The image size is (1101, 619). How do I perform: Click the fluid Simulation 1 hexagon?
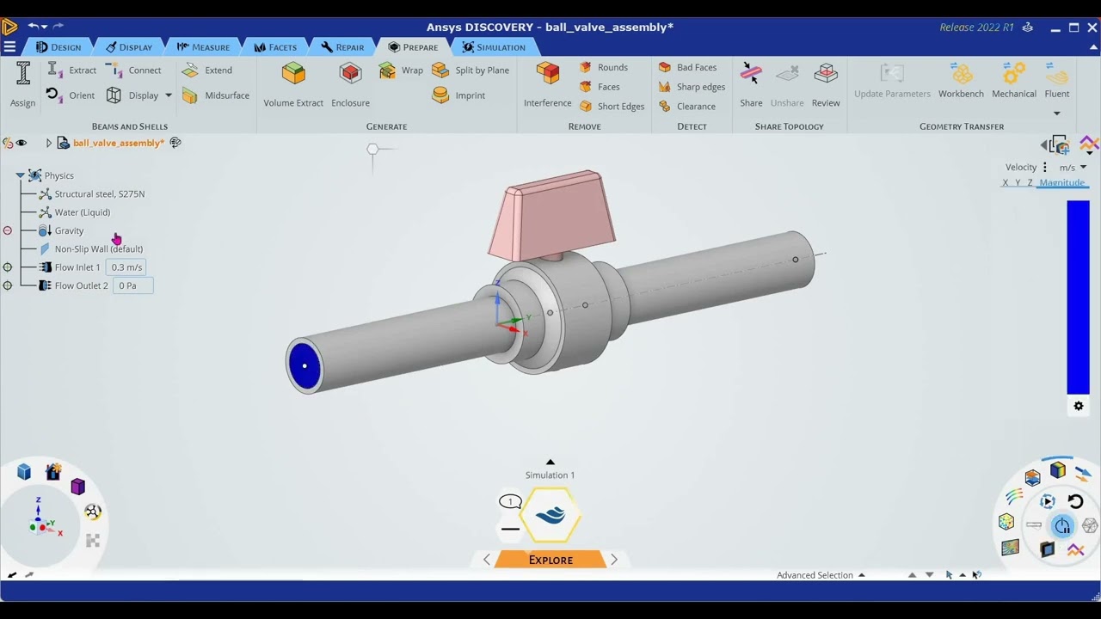pos(550,515)
